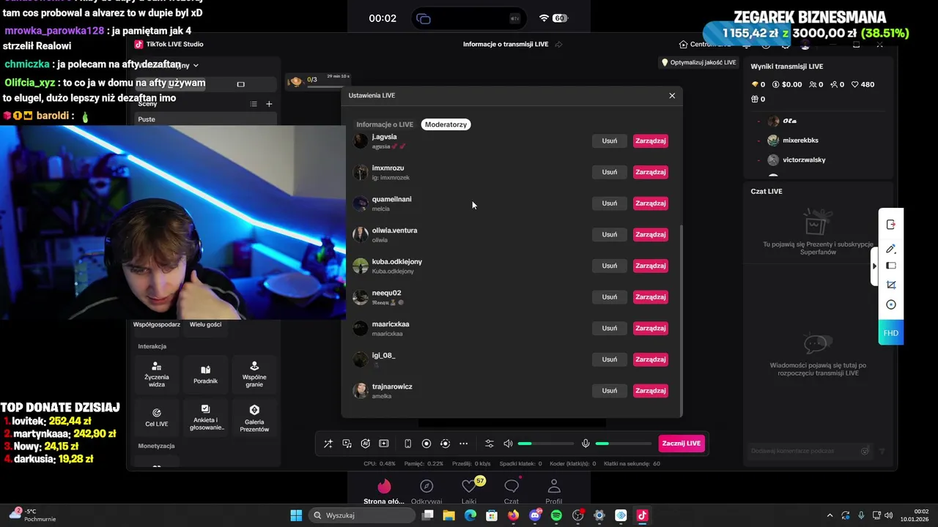This screenshot has width=938, height=527.
Task: Open the Wspólne granie tile
Action: point(254,375)
